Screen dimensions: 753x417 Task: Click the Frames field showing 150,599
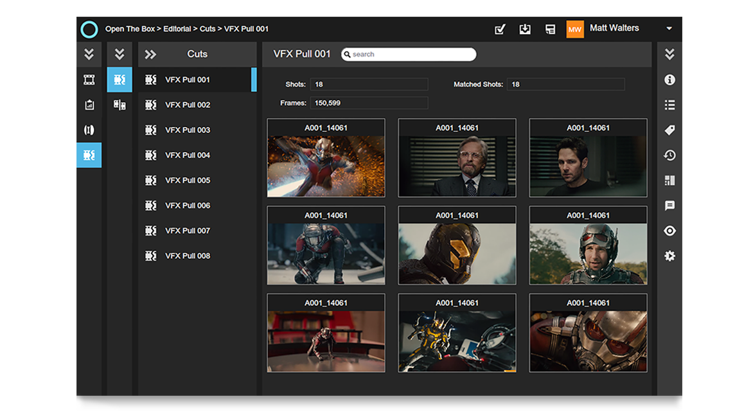pyautogui.click(x=369, y=103)
